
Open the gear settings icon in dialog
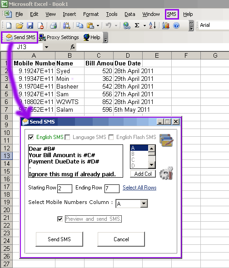(166, 173)
